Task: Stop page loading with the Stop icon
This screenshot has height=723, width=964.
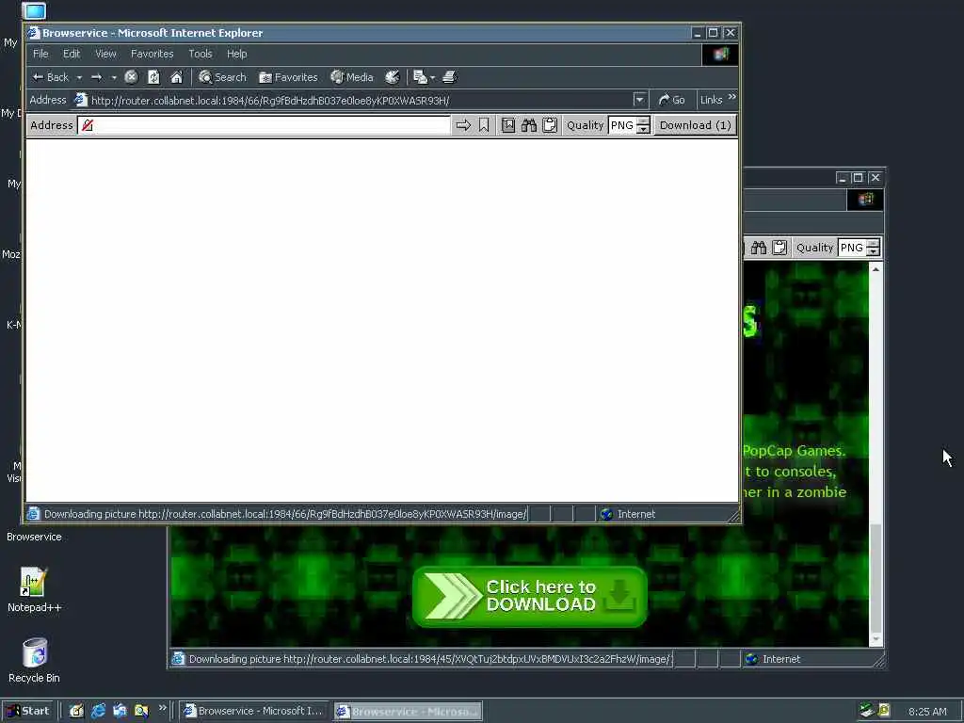Action: [x=131, y=77]
